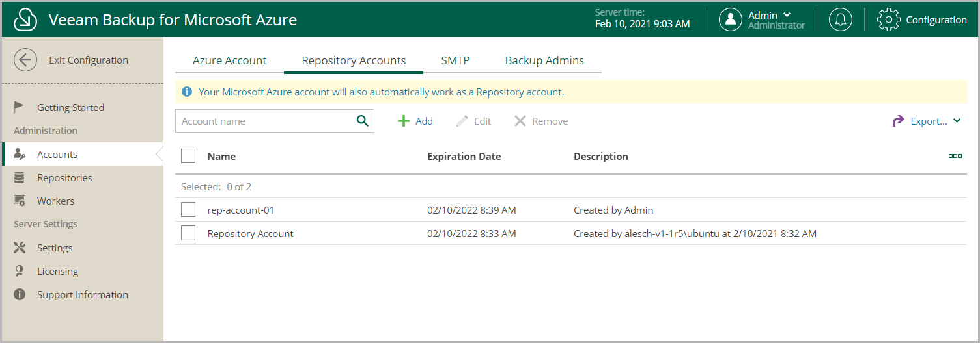Click the Description column header

[x=601, y=156]
